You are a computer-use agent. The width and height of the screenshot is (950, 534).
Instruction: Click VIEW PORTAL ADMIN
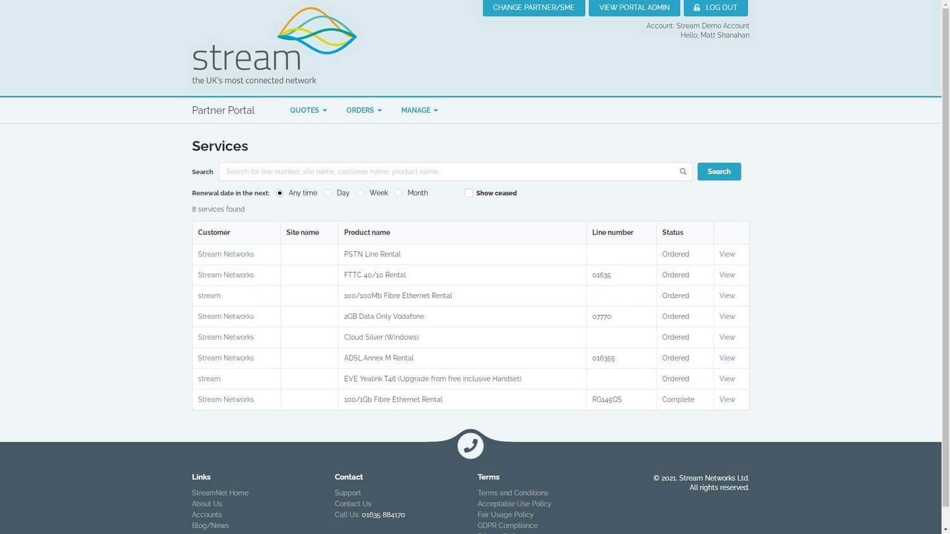pos(633,8)
